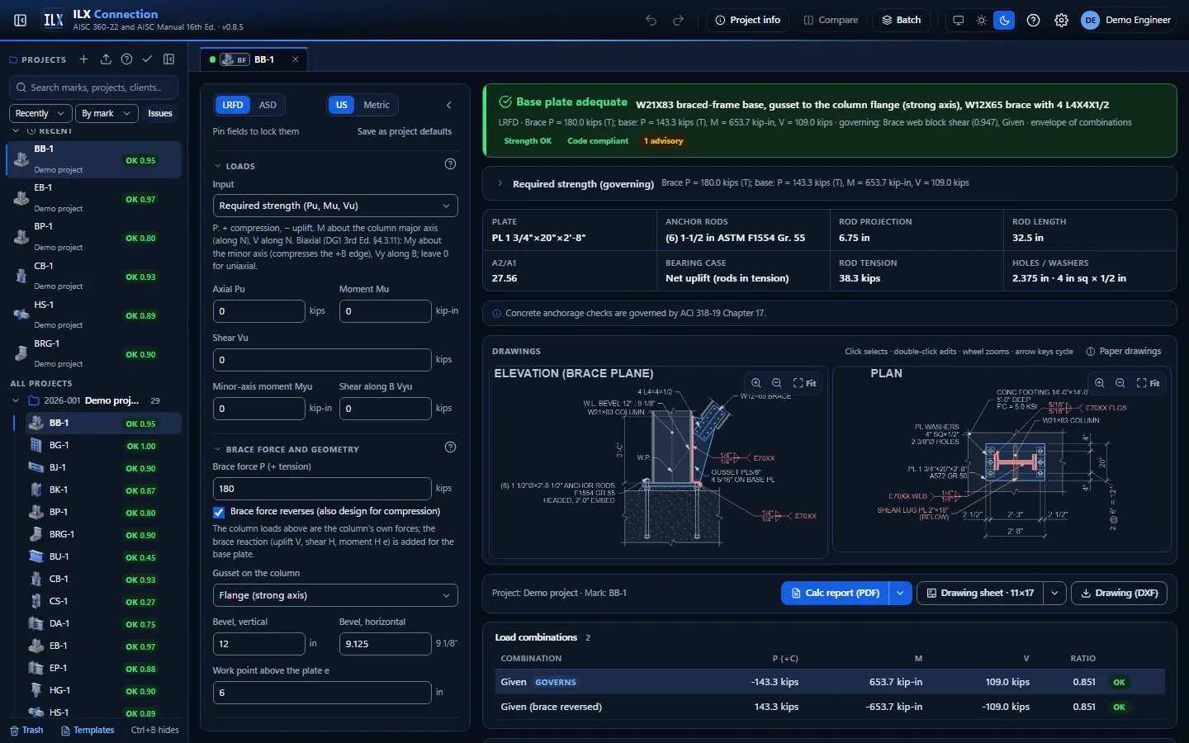Open the settings gear icon
Screen dimensions: 1189x743
pos(1062,20)
